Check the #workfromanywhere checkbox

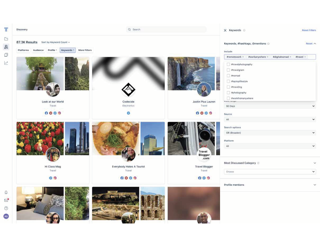click(x=228, y=98)
